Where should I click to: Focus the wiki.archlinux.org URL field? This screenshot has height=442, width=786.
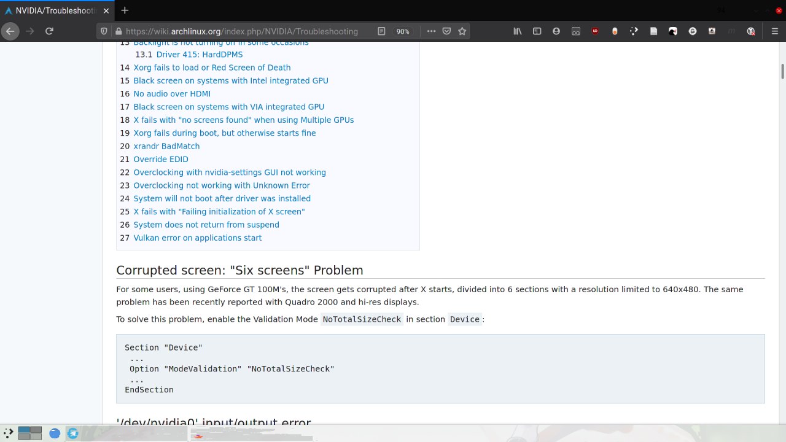click(242, 31)
